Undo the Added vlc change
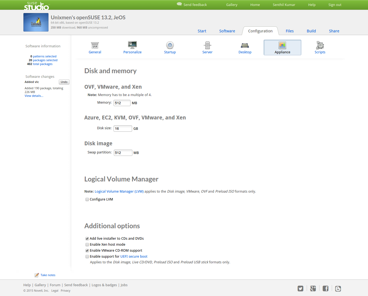Image resolution: width=368 pixels, height=296 pixels. coord(64,82)
